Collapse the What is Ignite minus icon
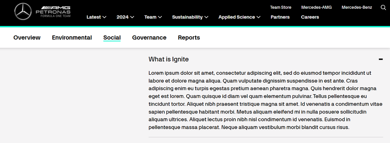The image size is (390, 143). [x=381, y=59]
